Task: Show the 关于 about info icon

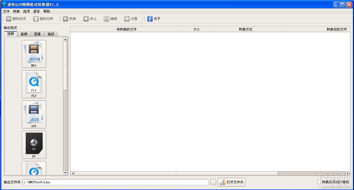Action: (150, 19)
